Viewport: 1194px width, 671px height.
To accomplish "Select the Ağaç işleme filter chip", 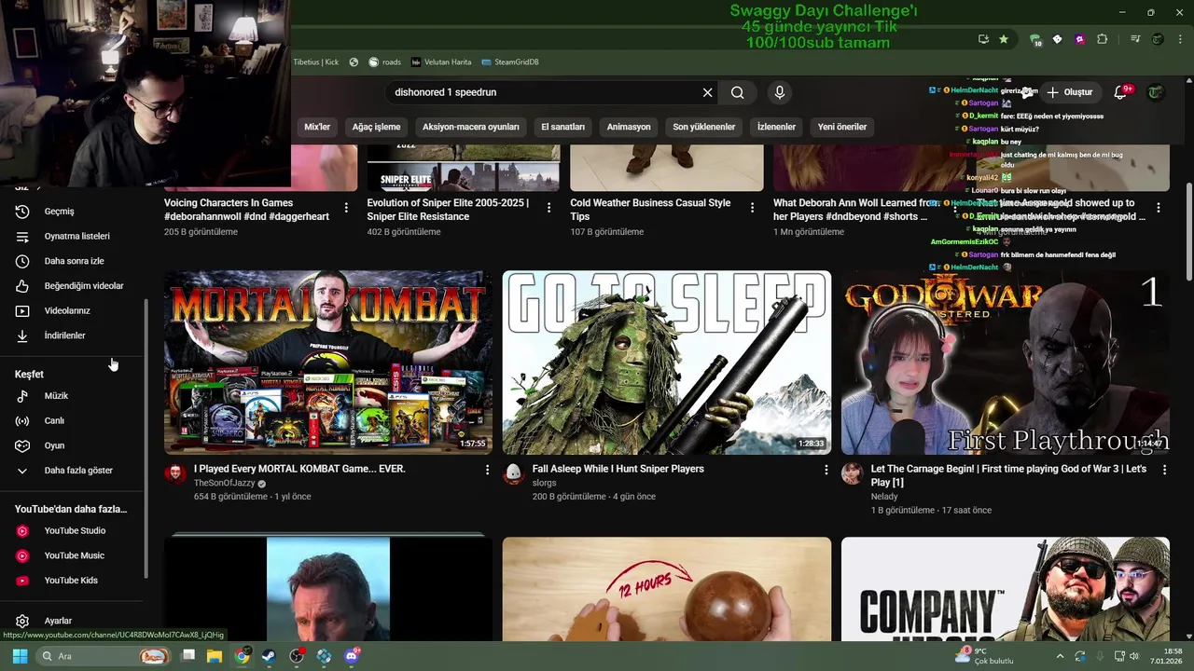I will coord(376,127).
